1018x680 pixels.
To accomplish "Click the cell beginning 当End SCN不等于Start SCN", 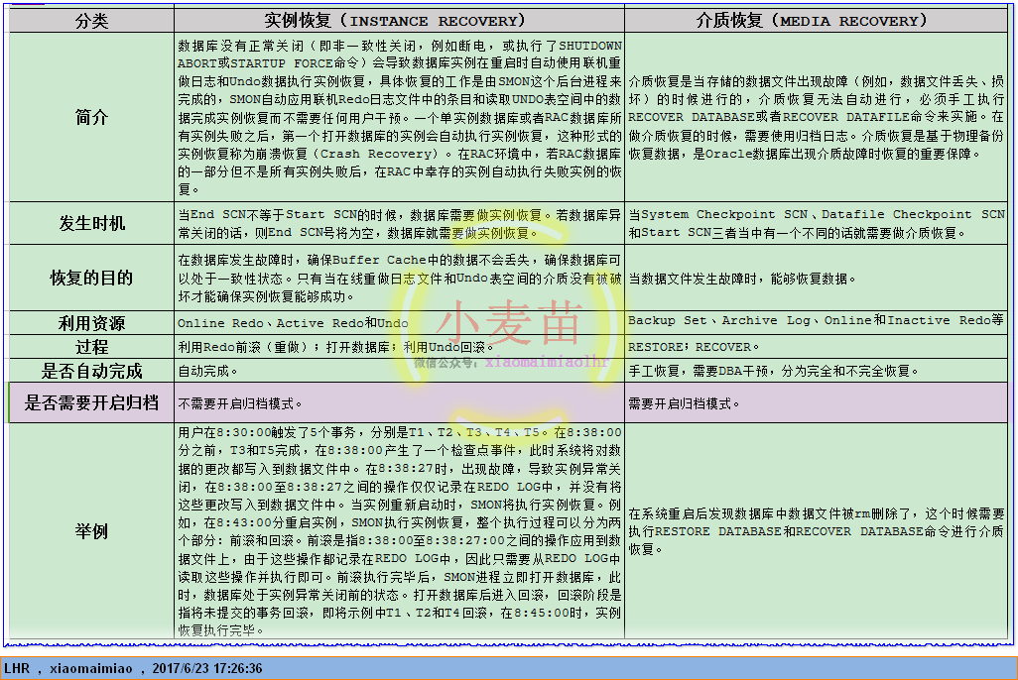I will (x=399, y=223).
